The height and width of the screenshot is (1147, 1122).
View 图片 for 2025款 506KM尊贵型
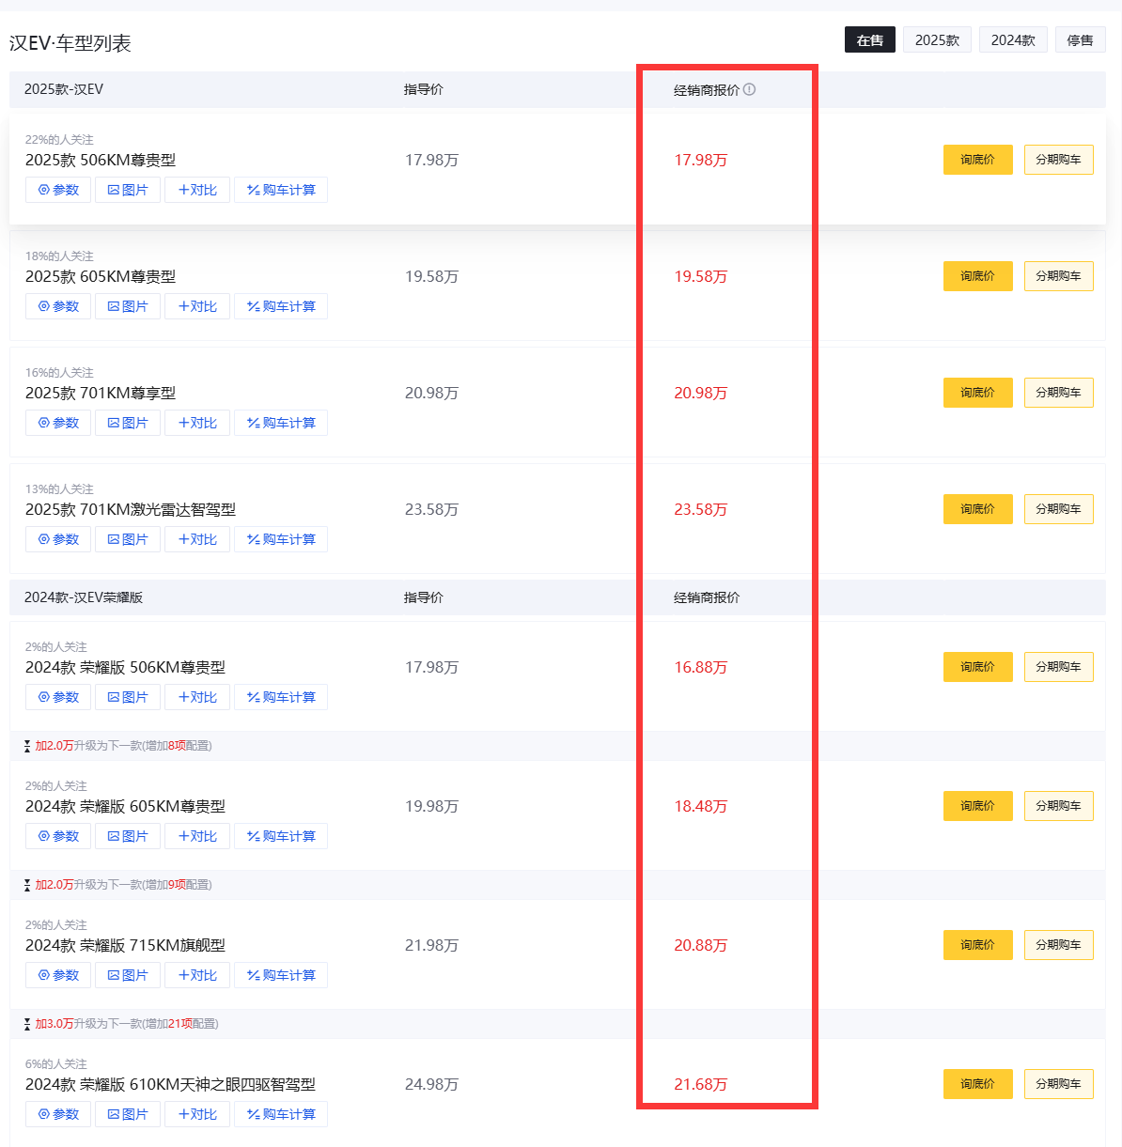pyautogui.click(x=128, y=190)
